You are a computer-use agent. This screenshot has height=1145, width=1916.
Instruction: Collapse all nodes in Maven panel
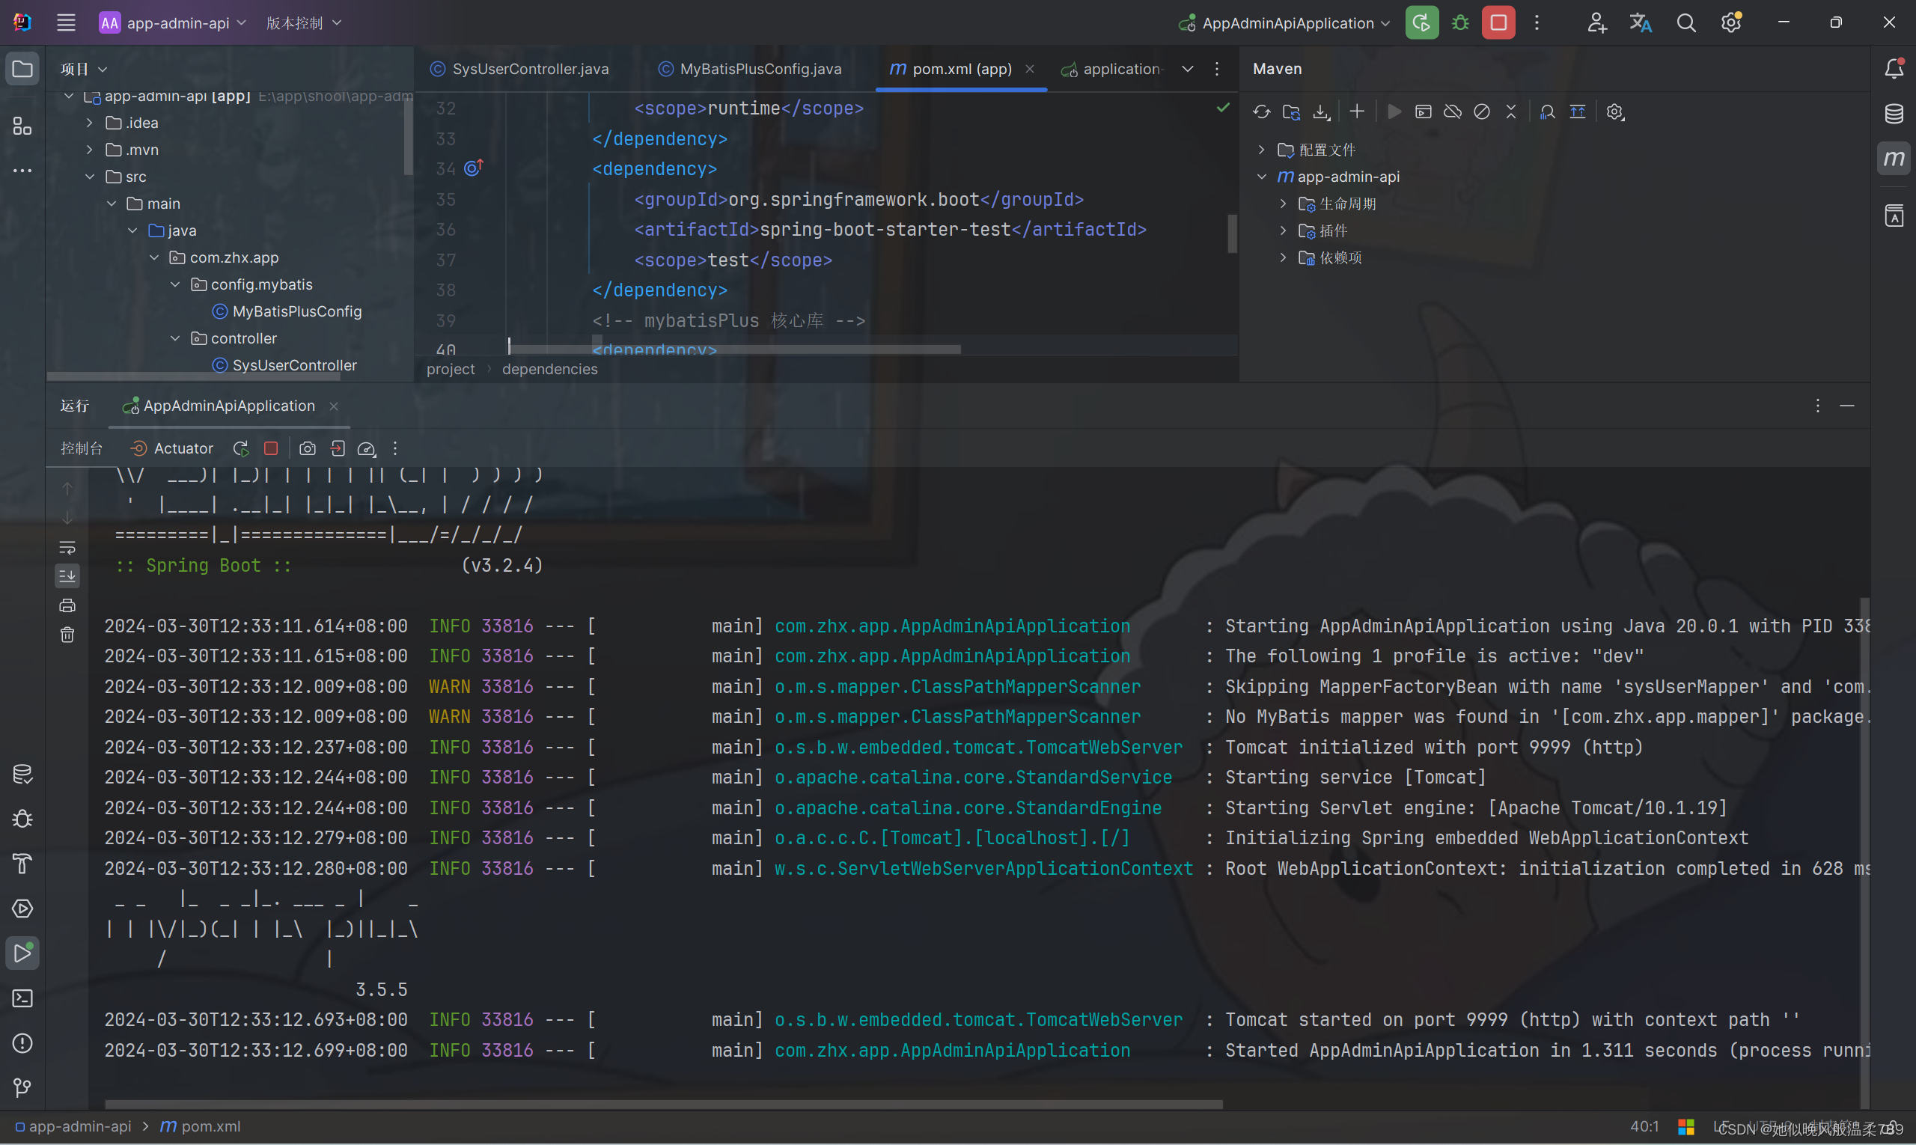(x=1511, y=112)
